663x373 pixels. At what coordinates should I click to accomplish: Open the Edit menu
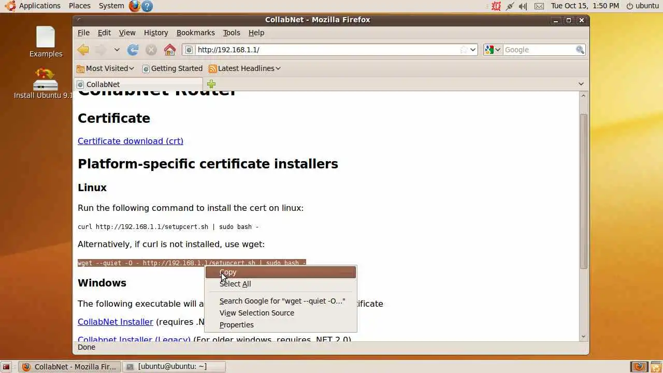coord(104,33)
